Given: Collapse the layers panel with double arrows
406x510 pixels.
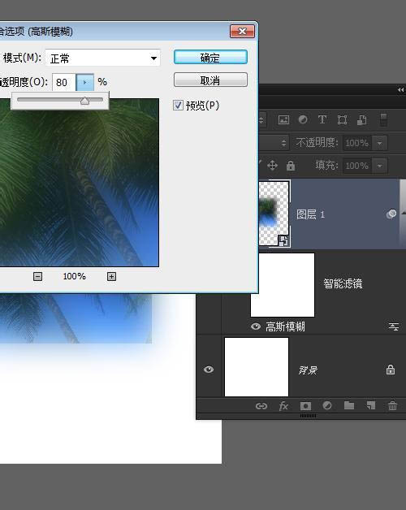Looking at the screenshot, I should click(x=400, y=90).
